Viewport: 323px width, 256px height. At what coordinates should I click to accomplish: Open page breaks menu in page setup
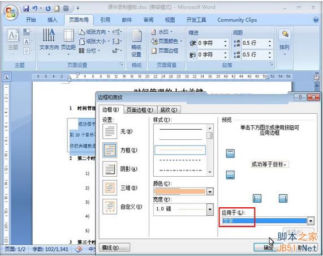pos(117,32)
